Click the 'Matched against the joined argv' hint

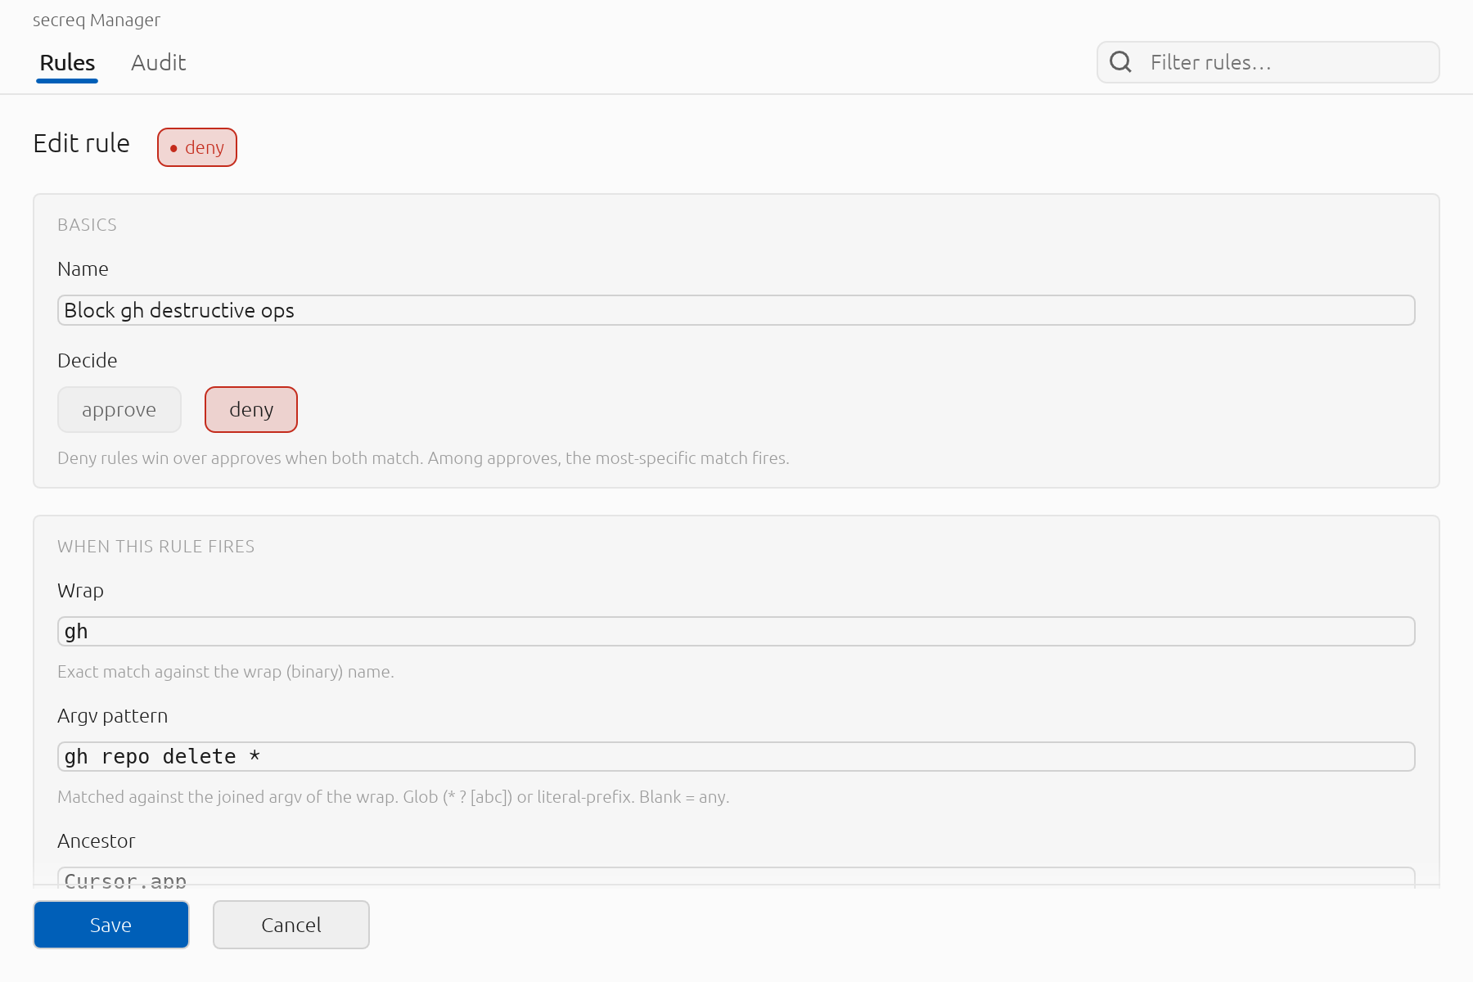394,797
